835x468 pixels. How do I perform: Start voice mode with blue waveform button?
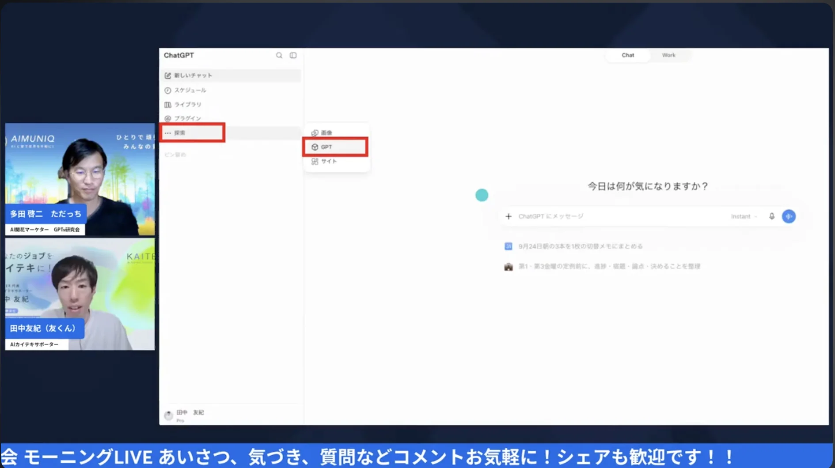tap(789, 216)
